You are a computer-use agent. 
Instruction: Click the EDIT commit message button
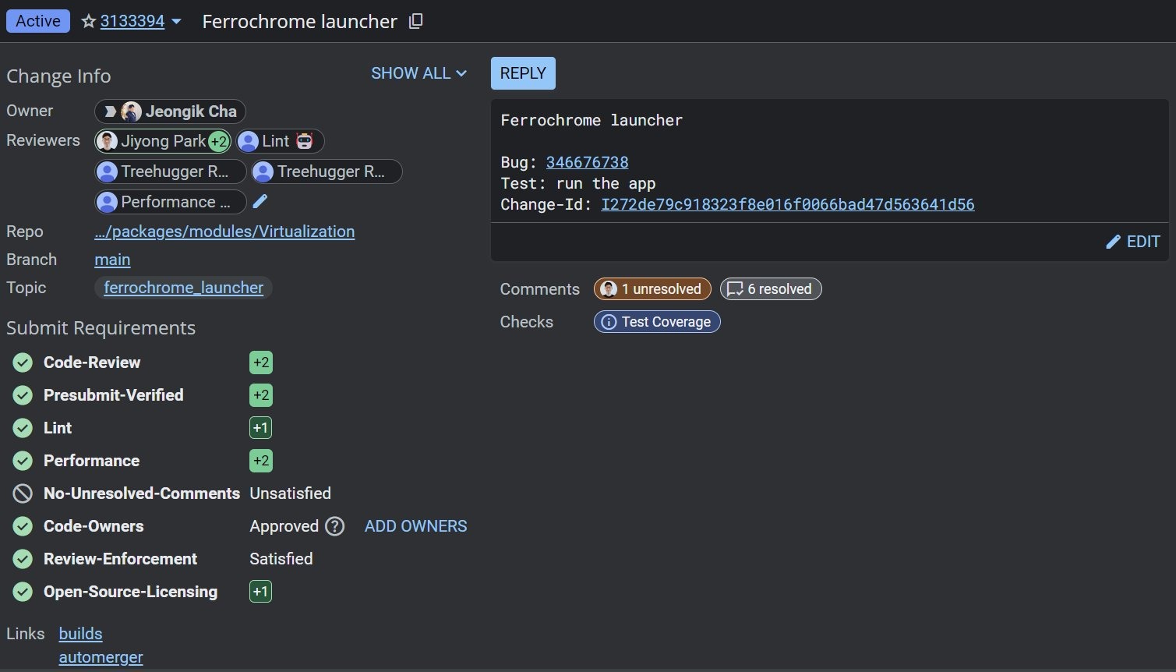click(x=1133, y=242)
